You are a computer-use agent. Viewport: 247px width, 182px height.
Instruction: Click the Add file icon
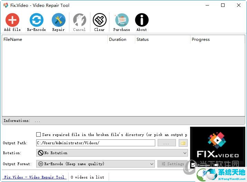12,20
